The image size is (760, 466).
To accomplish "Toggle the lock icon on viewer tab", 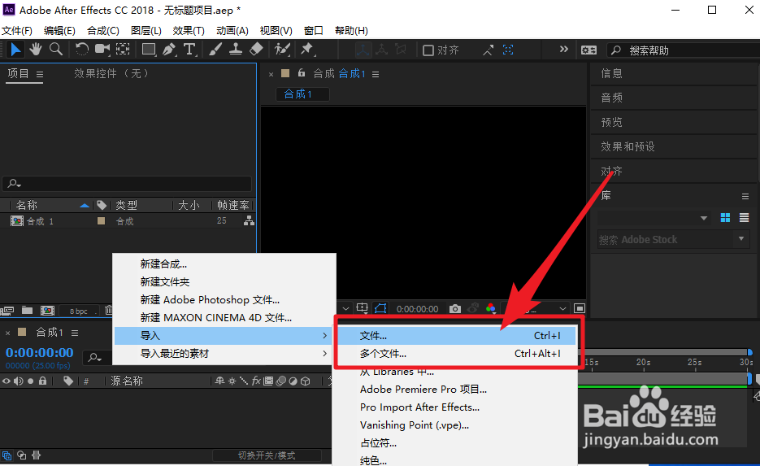I will pos(302,72).
